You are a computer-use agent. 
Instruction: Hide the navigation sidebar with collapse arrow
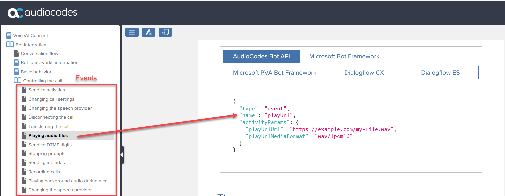[x=122, y=155]
